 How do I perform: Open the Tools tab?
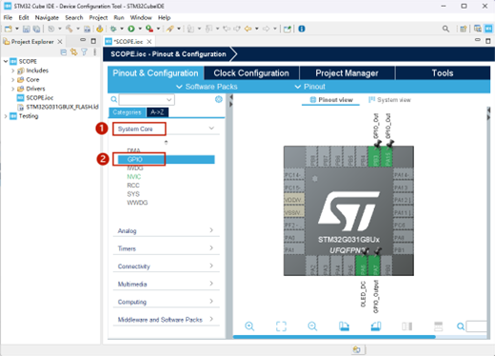click(x=443, y=73)
